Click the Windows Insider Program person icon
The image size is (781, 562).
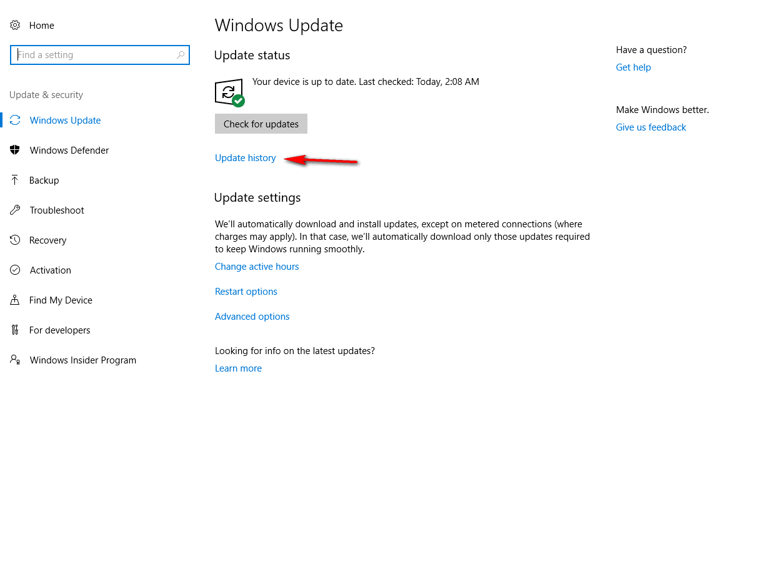pyautogui.click(x=15, y=360)
